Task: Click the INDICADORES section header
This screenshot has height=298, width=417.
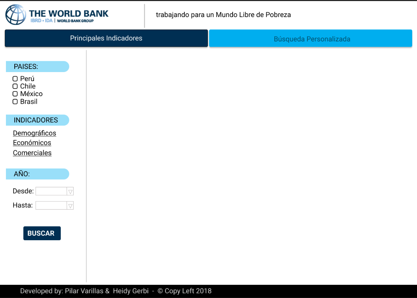Action: pyautogui.click(x=38, y=120)
